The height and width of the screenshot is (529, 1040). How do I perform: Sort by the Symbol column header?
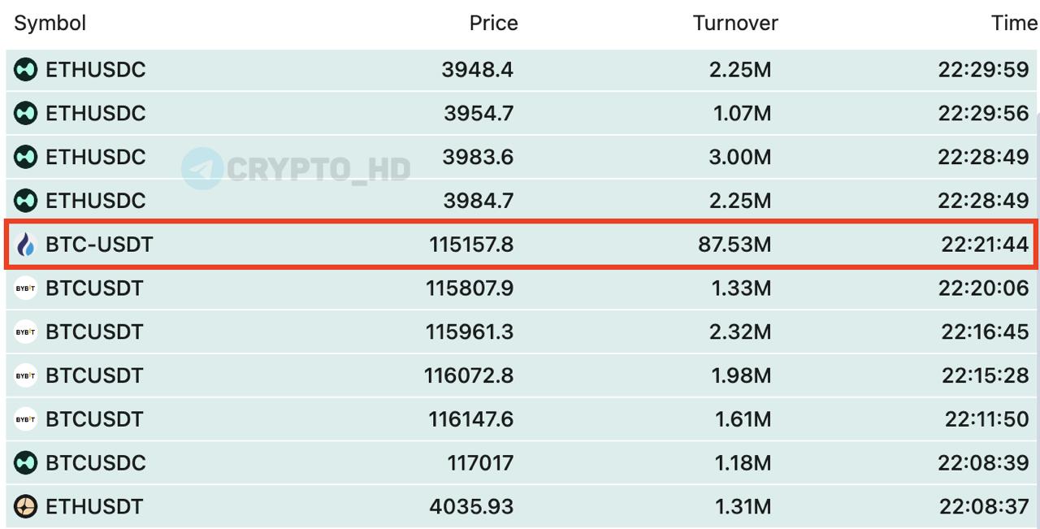pos(50,24)
